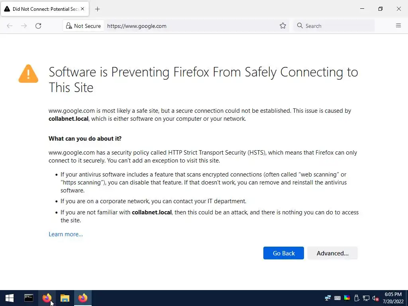
Task: Click the Reload page icon
Action: coord(38,26)
